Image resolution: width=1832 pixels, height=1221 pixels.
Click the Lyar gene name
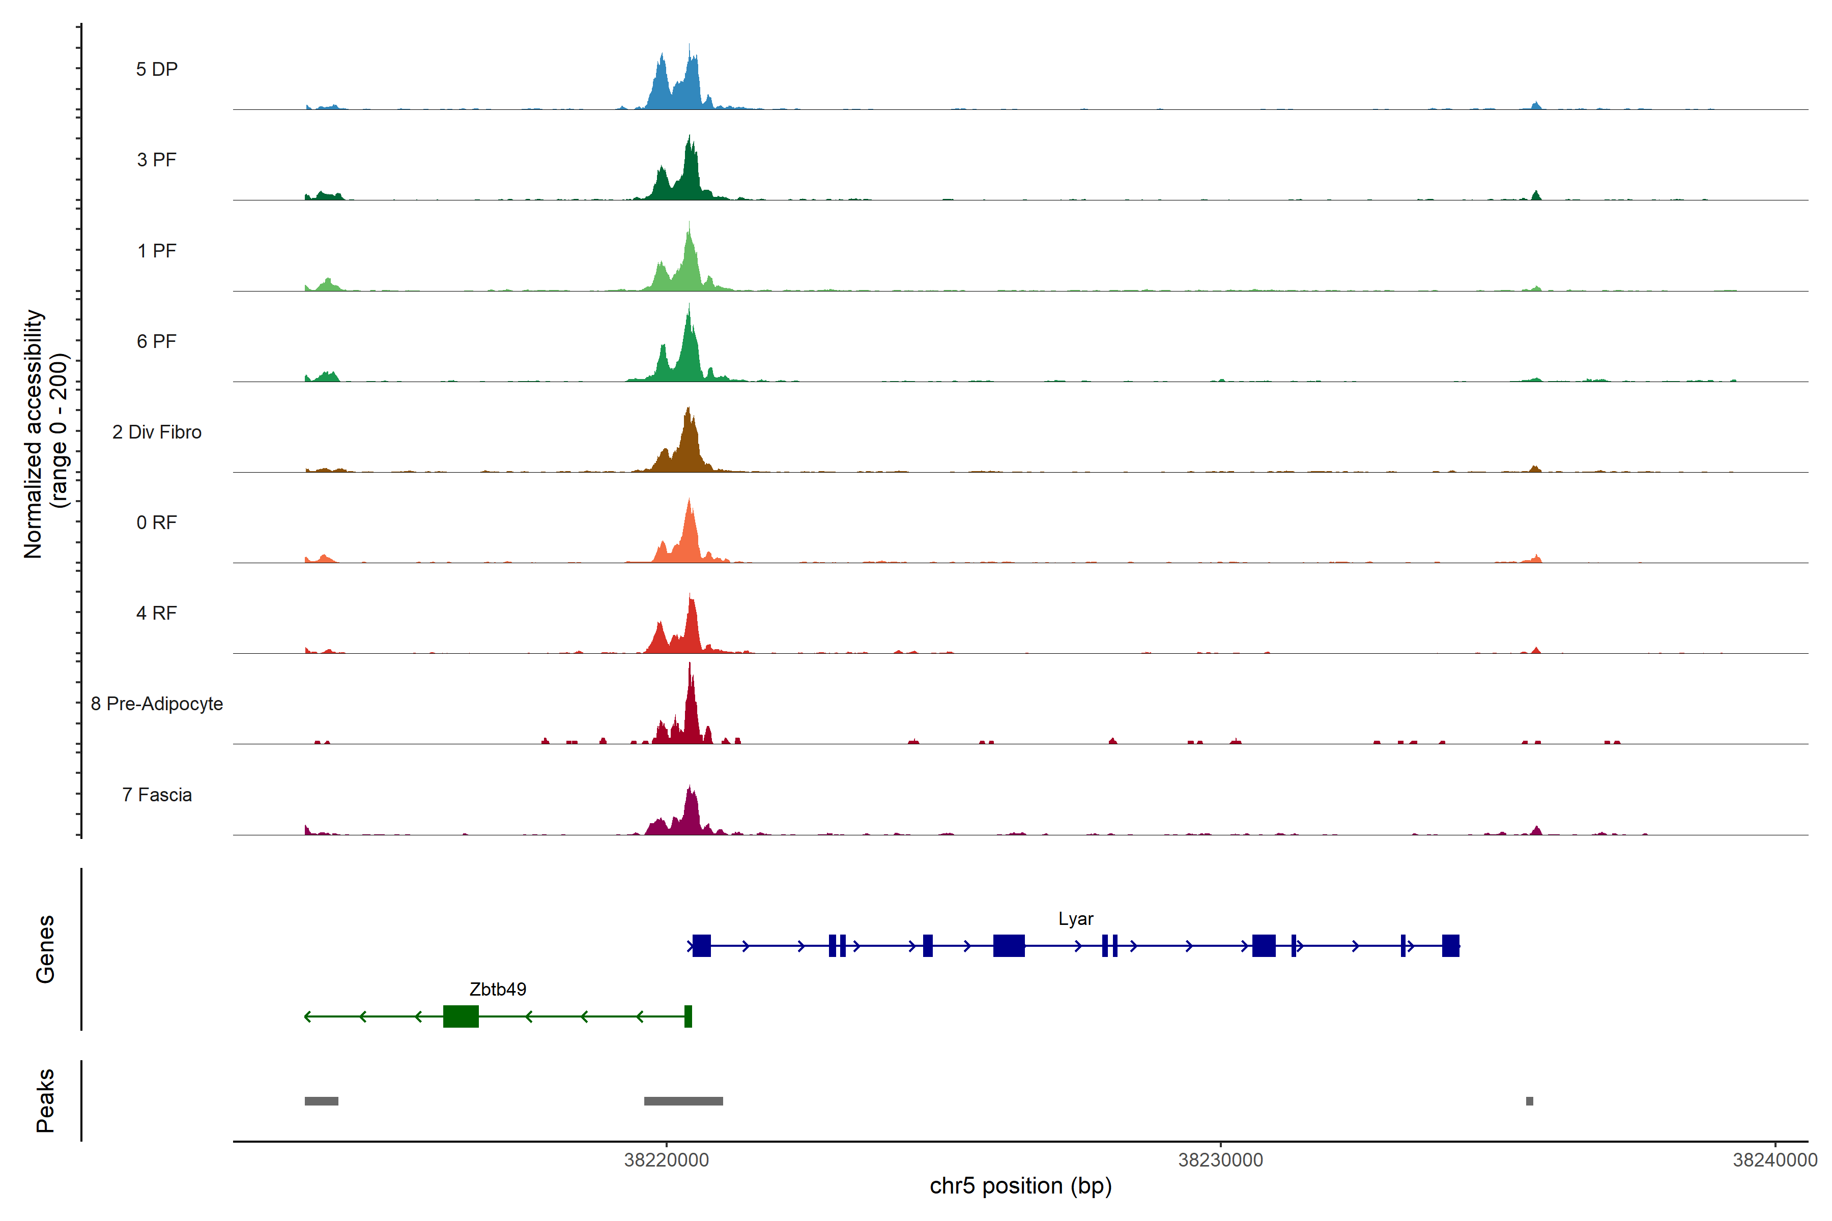1076,919
